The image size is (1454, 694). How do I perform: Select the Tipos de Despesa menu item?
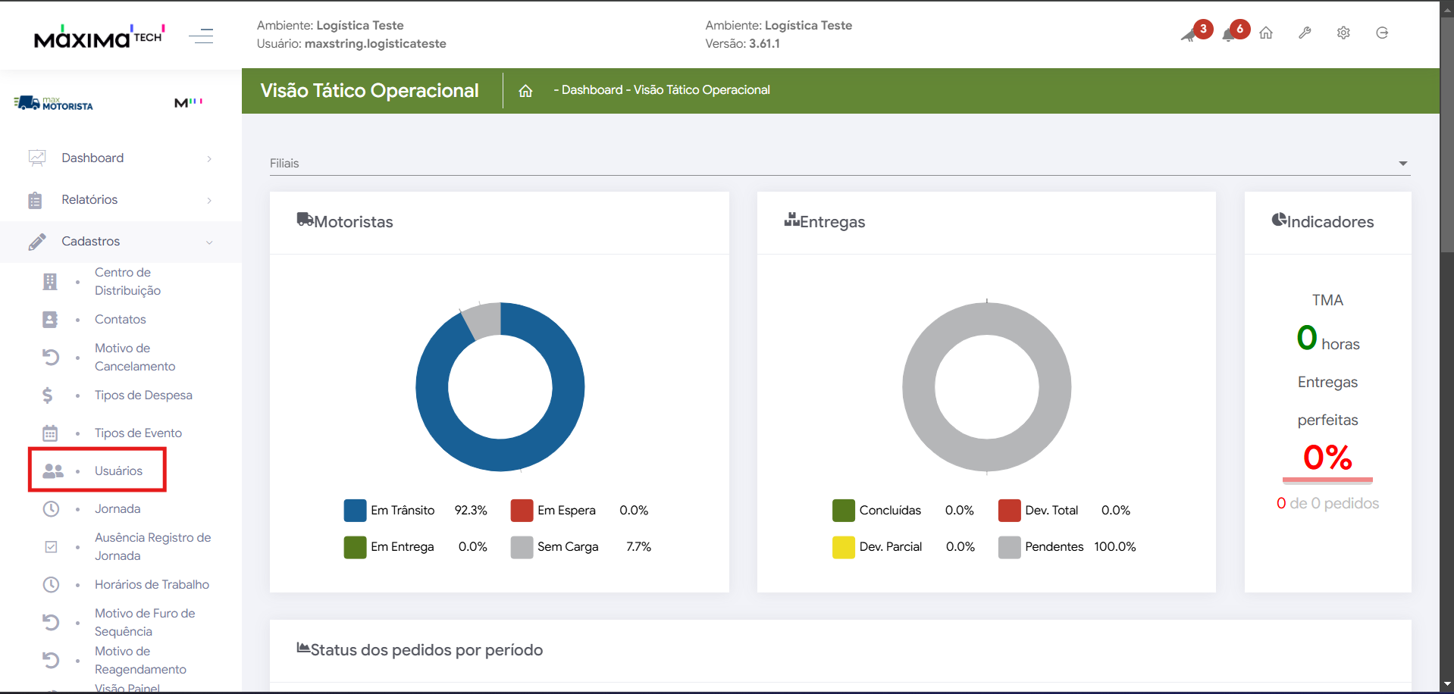point(143,395)
